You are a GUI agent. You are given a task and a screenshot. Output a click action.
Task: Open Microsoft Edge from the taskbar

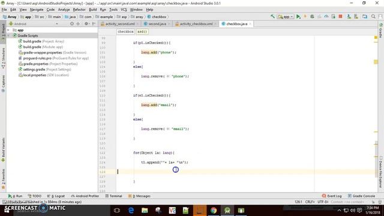click(131, 211)
